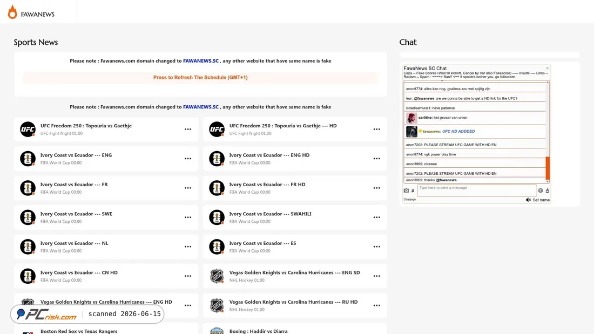Close the FawaNews.SC Chat header
This screenshot has width=594, height=334.
click(547, 69)
